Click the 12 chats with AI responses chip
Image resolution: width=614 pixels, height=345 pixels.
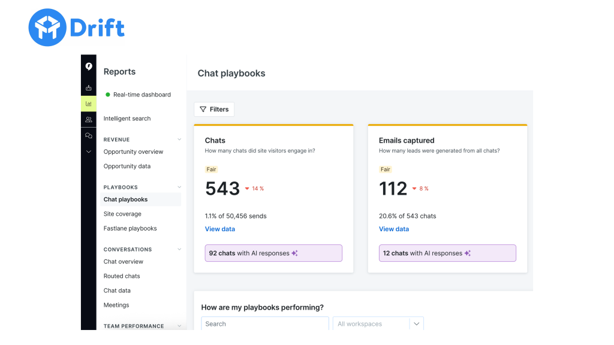pyautogui.click(x=447, y=253)
